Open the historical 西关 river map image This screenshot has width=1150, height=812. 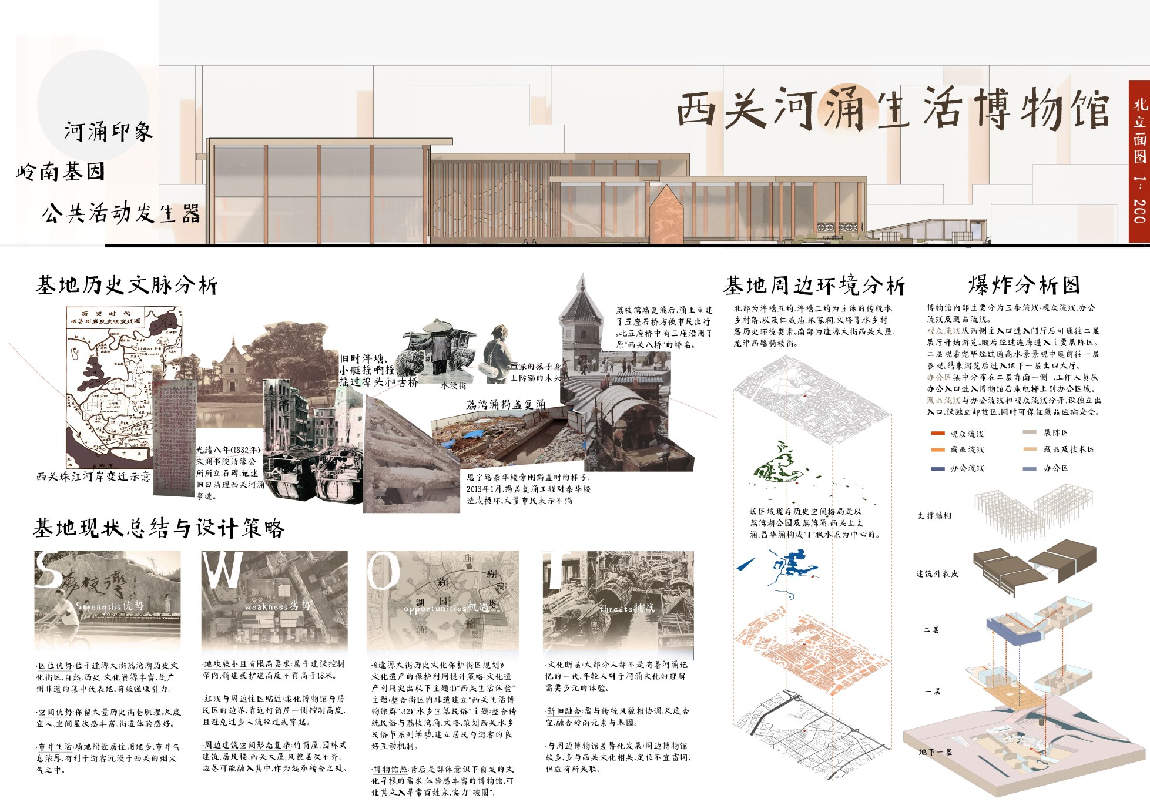pyautogui.click(x=124, y=387)
